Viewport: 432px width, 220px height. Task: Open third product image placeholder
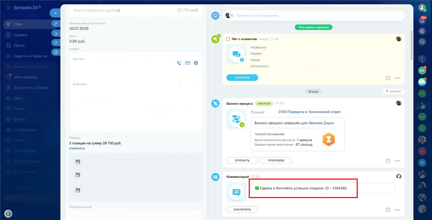[x=78, y=190]
